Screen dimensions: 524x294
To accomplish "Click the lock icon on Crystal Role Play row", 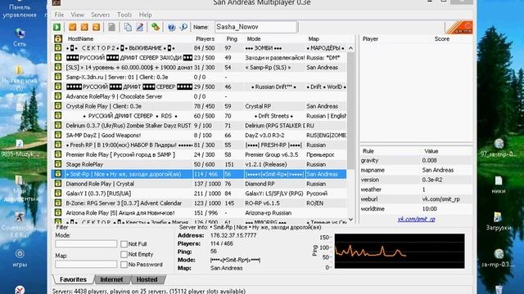I will point(58,106).
